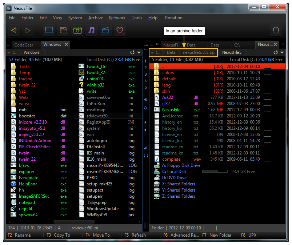The image size is (292, 245).
Task: Open the Recycle Bin toolbar icon
Action: tap(276, 30)
